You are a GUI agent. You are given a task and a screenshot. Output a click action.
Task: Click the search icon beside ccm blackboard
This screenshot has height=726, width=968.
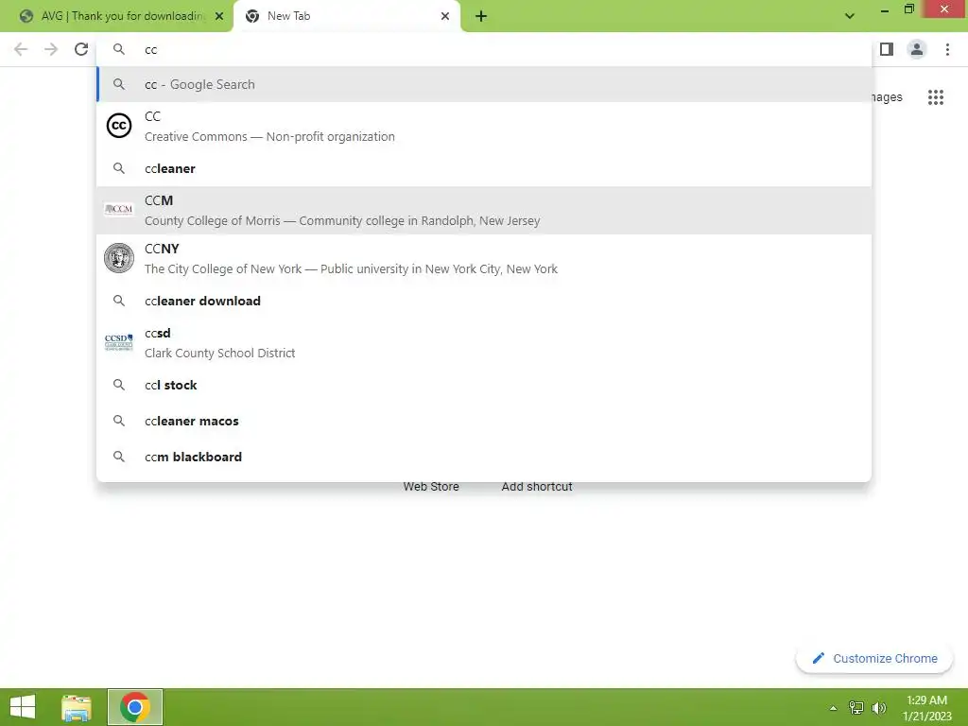tap(118, 457)
